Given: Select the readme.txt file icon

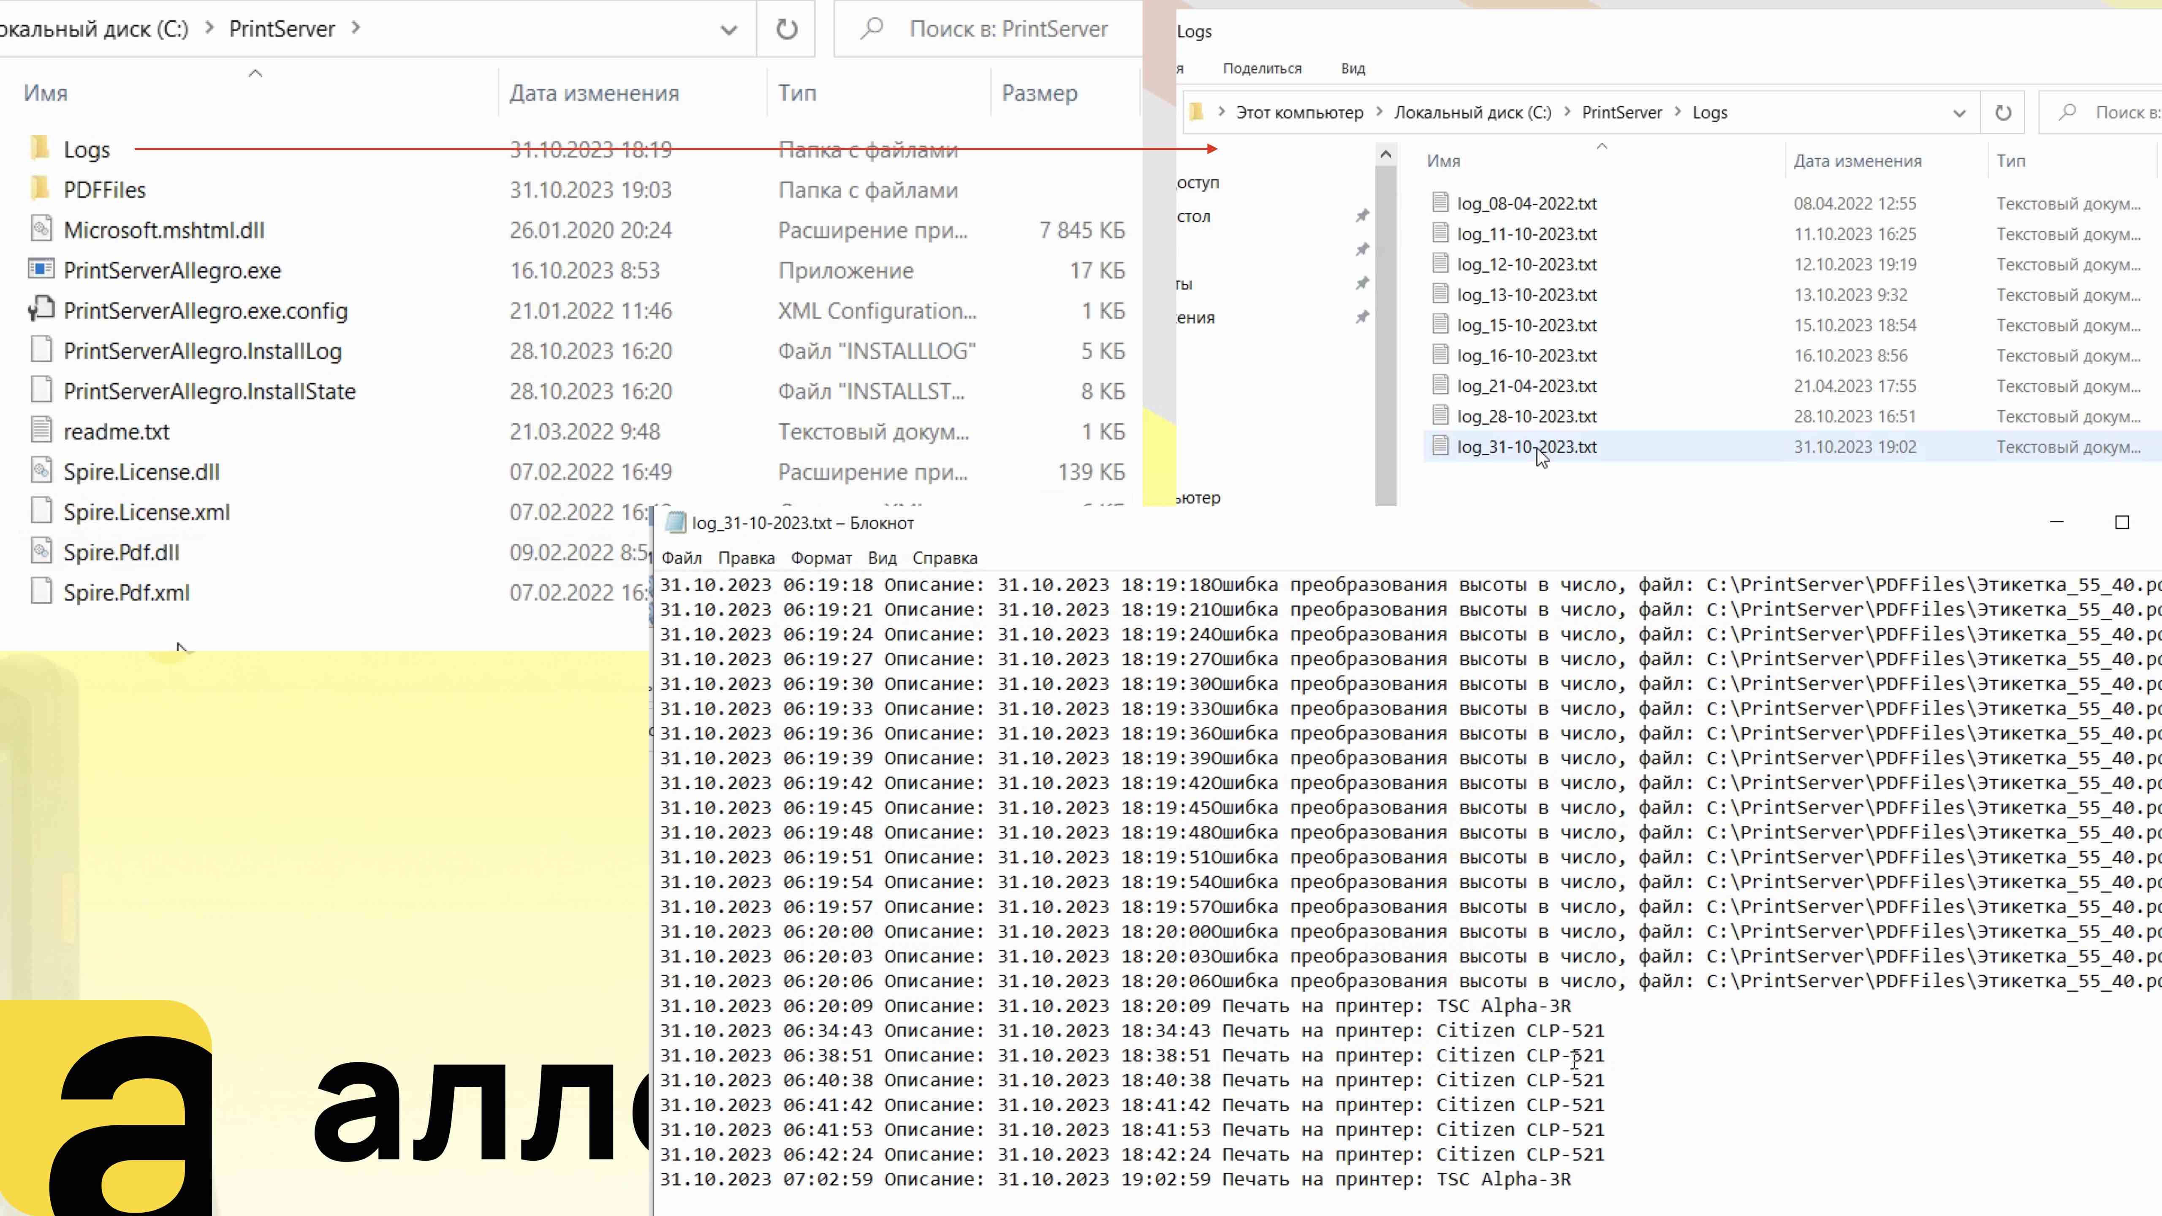Looking at the screenshot, I should [x=41, y=431].
